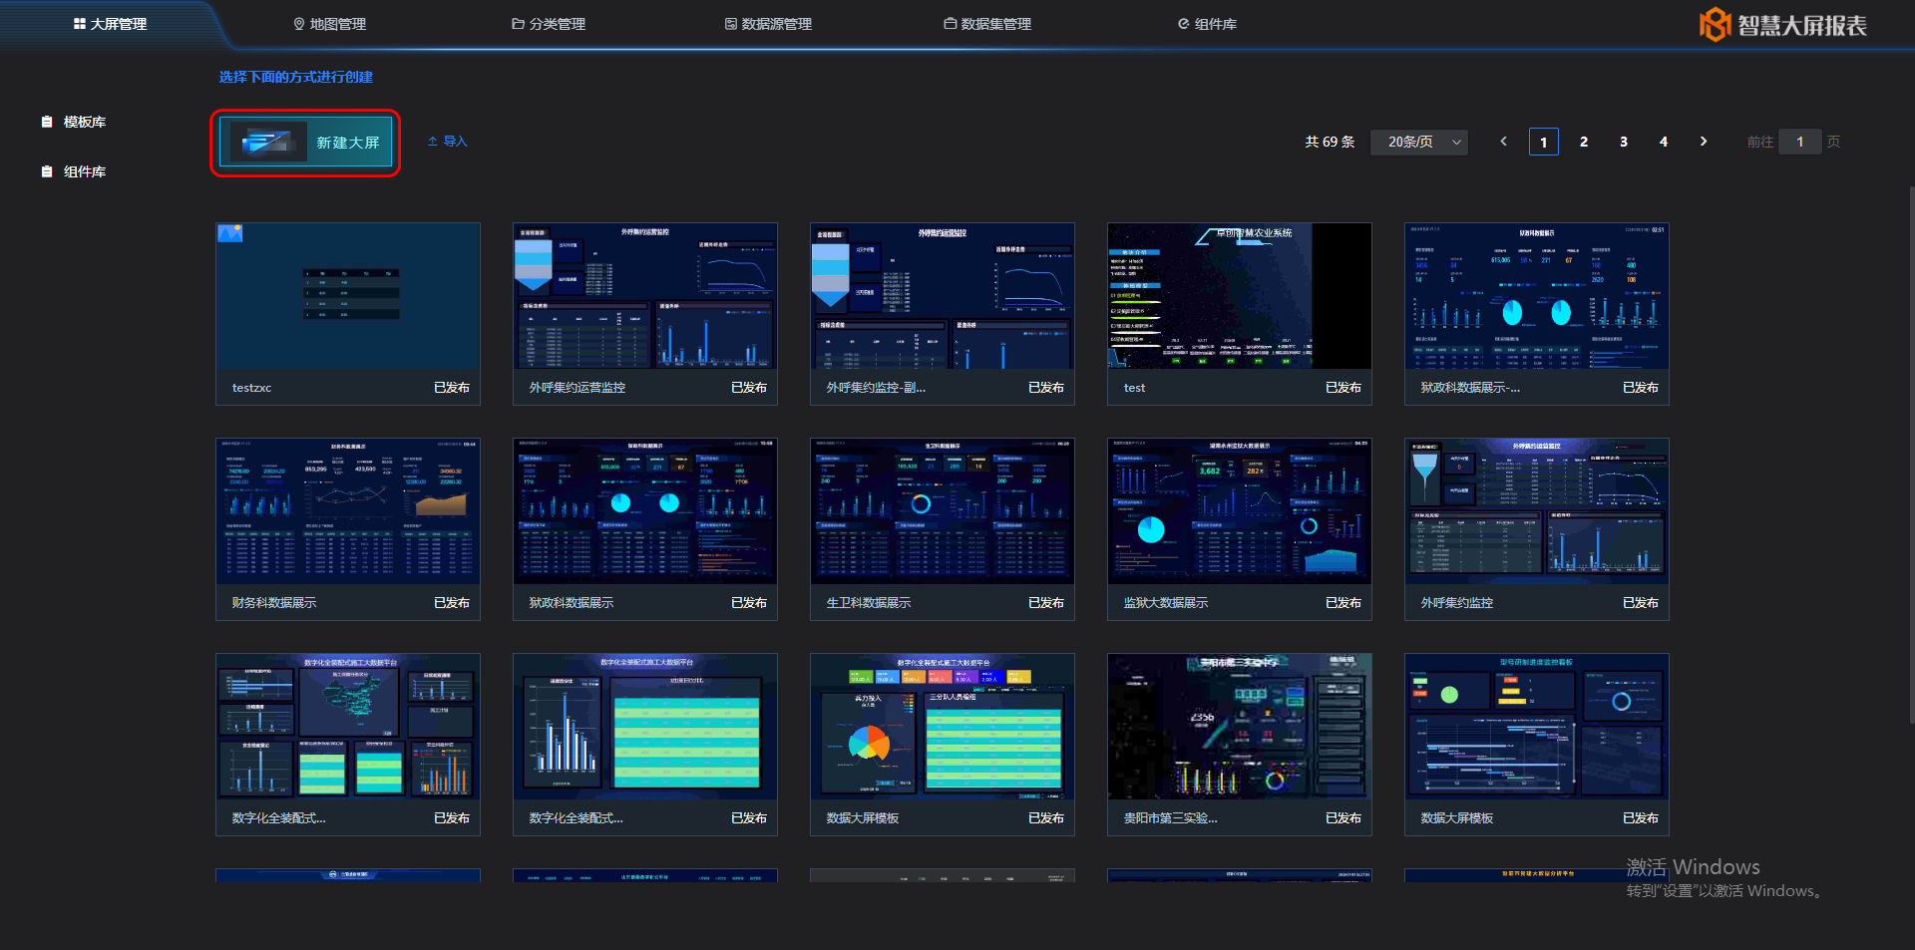Click the 共 69 条 total count text
The image size is (1915, 950).
point(1330,142)
